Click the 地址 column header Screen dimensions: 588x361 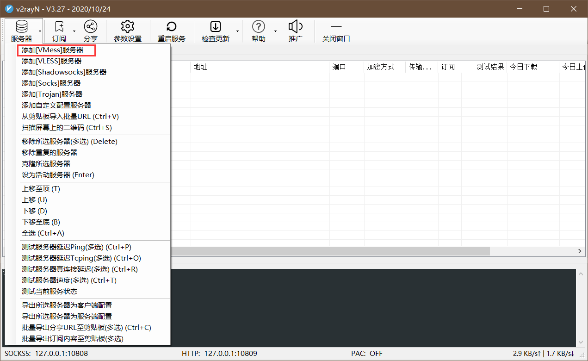[x=260, y=67]
